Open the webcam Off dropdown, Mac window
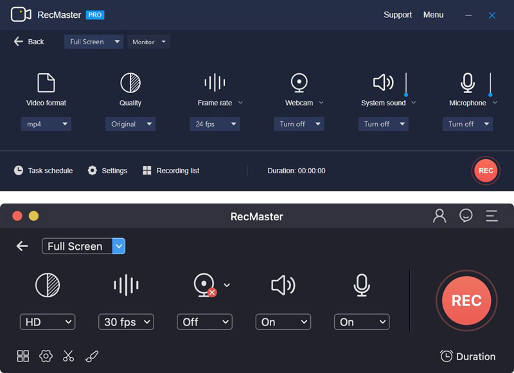Viewport: 514px width, 373px height. [205, 322]
